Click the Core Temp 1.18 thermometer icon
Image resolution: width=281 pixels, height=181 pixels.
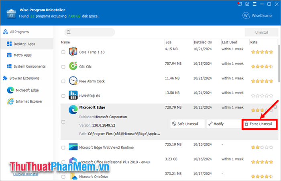click(x=73, y=52)
